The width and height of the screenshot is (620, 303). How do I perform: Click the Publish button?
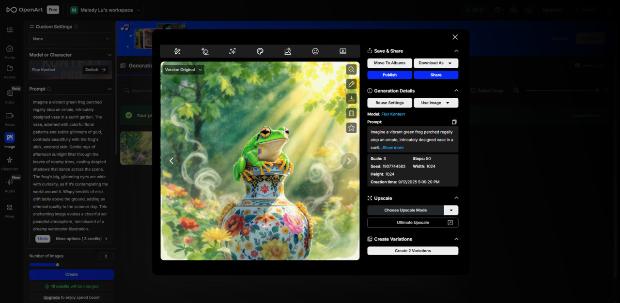pos(389,75)
